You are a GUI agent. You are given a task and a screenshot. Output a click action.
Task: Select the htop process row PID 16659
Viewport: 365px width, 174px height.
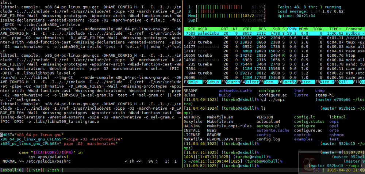274,56
